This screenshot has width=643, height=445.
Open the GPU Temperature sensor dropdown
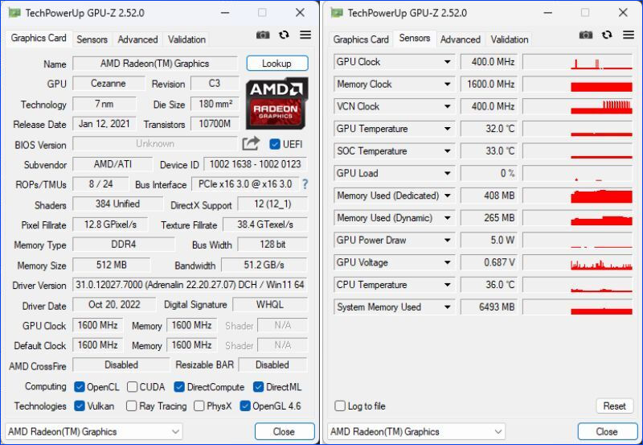click(x=448, y=129)
